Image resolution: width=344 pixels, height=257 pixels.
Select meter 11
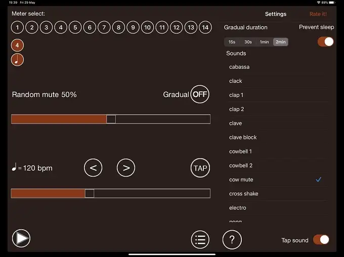162,27
